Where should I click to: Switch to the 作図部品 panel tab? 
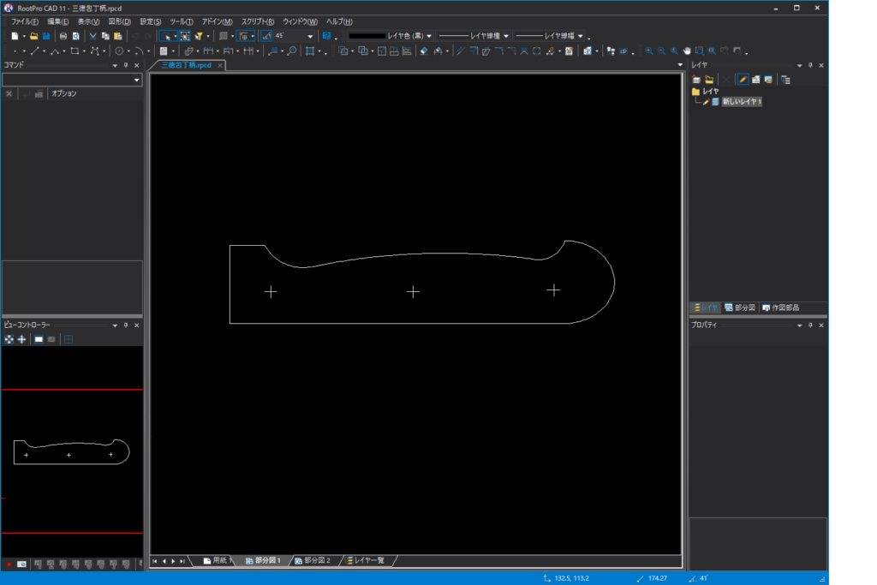click(x=780, y=307)
